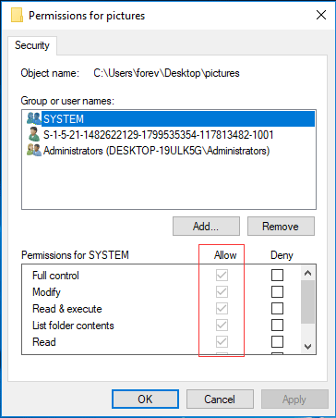Viewport: 336px width, 418px height.
Task: Toggle Allow checkbox for Full control
Action: 222,275
